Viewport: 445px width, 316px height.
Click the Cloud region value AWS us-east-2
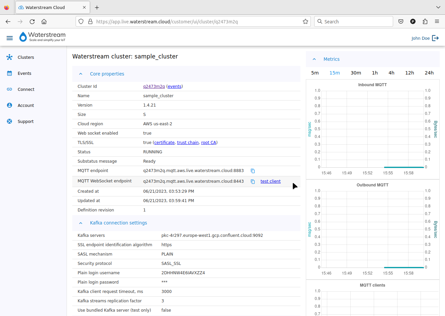pos(158,124)
